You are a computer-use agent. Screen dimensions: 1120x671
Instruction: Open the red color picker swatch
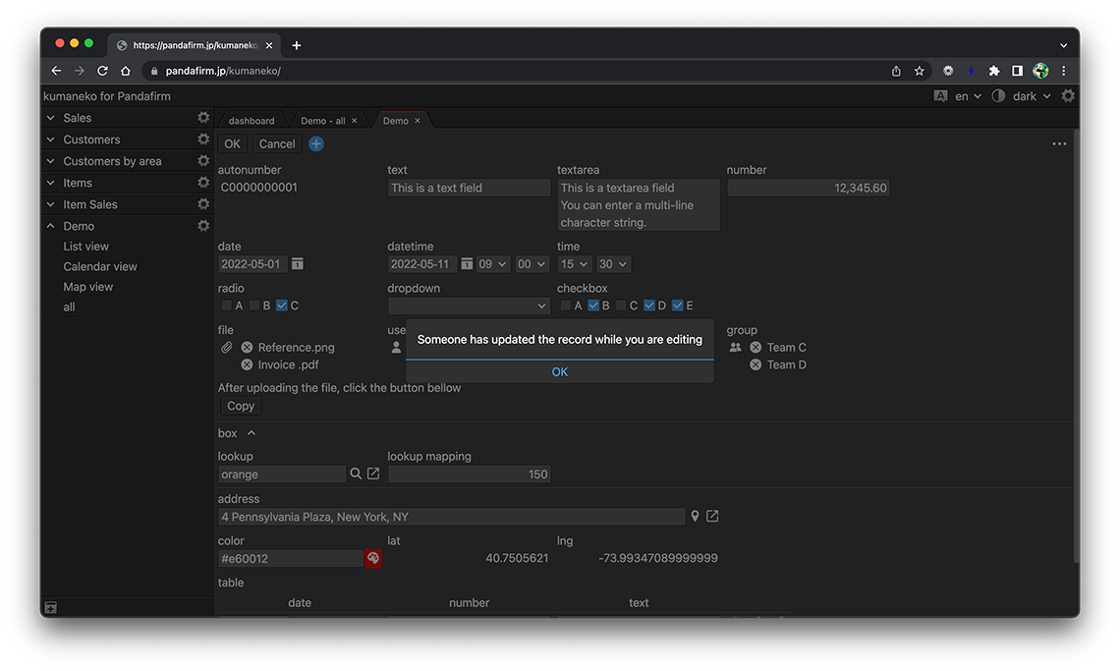pos(373,559)
